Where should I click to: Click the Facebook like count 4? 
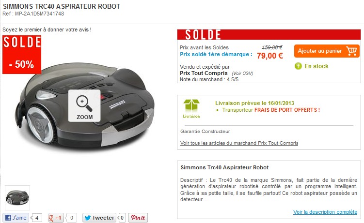36,218
